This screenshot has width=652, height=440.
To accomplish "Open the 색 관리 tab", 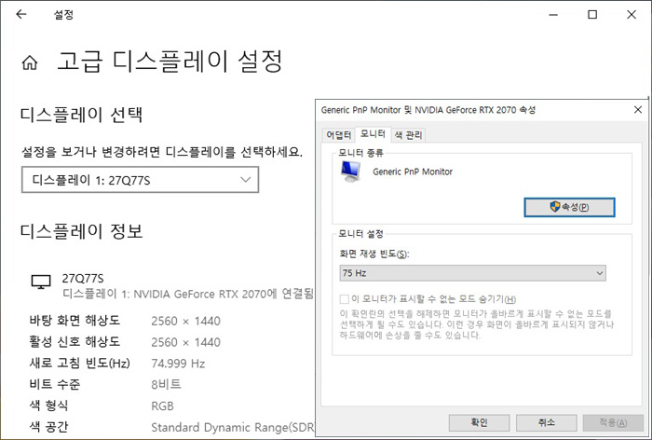I will tap(408, 134).
